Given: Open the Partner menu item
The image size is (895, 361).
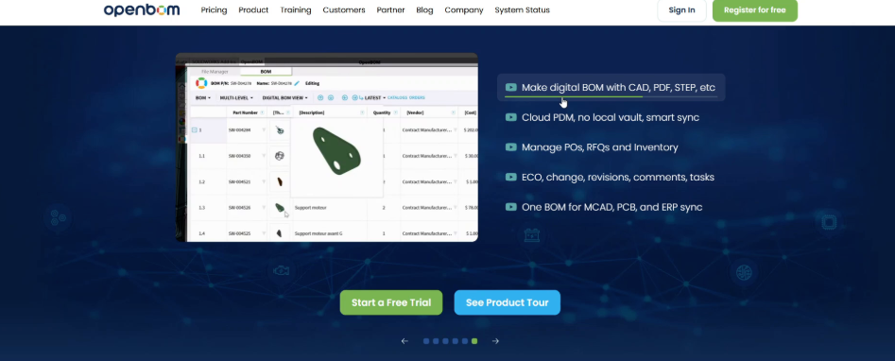Looking at the screenshot, I should 390,9.
